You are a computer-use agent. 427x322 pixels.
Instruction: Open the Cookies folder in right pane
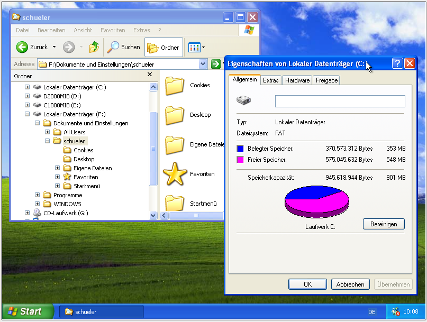coord(174,85)
